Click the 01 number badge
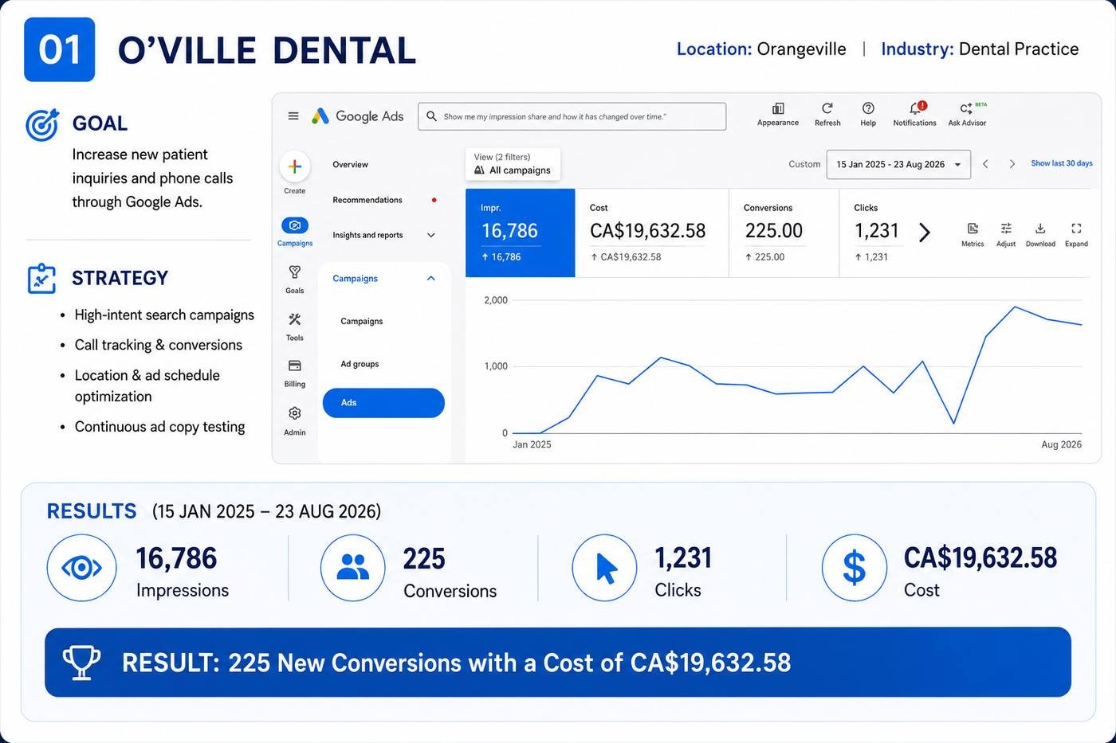 point(60,49)
